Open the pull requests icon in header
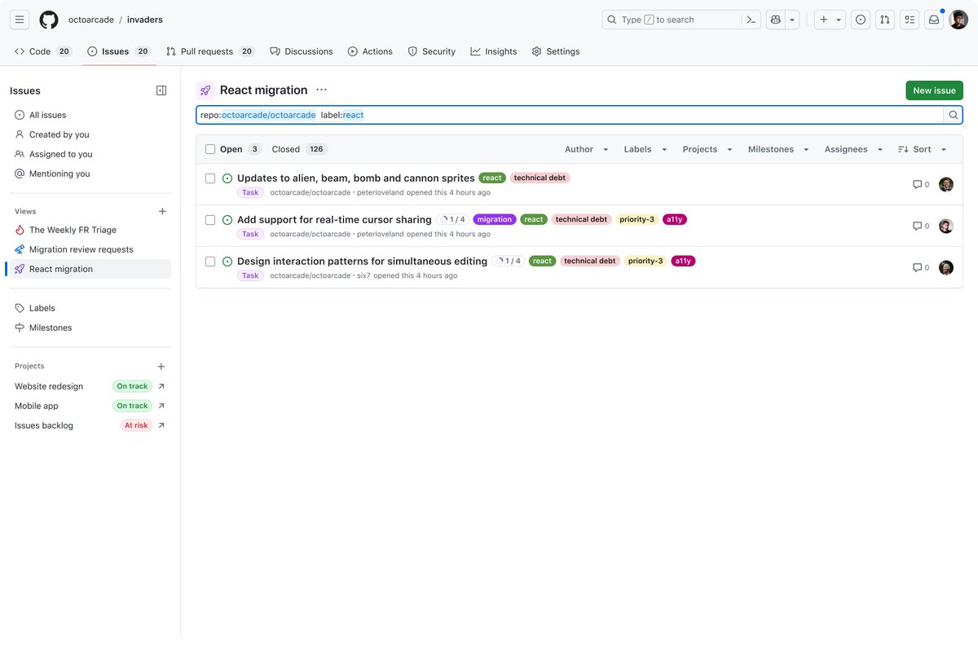Screen dimensions: 978x660 point(885,20)
